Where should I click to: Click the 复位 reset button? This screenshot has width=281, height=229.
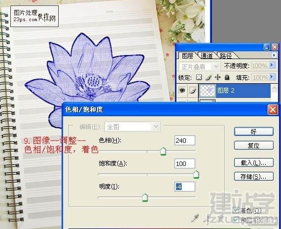(253, 145)
